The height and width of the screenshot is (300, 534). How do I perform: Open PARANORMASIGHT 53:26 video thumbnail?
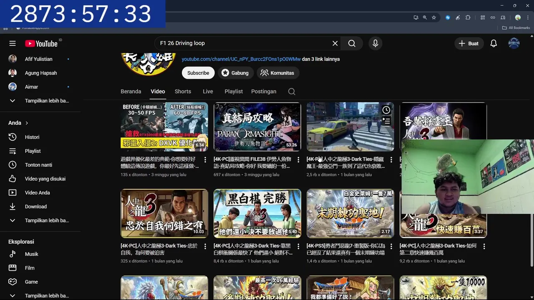click(x=257, y=127)
